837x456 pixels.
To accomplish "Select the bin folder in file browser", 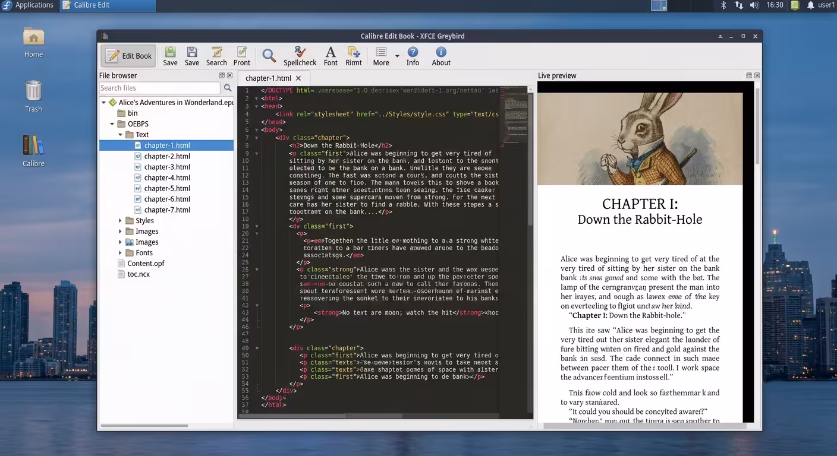I will [133, 113].
